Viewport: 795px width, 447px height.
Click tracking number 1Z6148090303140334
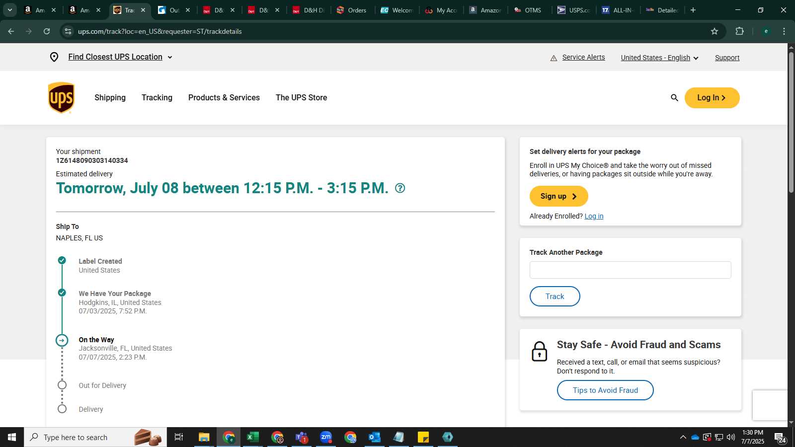click(92, 160)
